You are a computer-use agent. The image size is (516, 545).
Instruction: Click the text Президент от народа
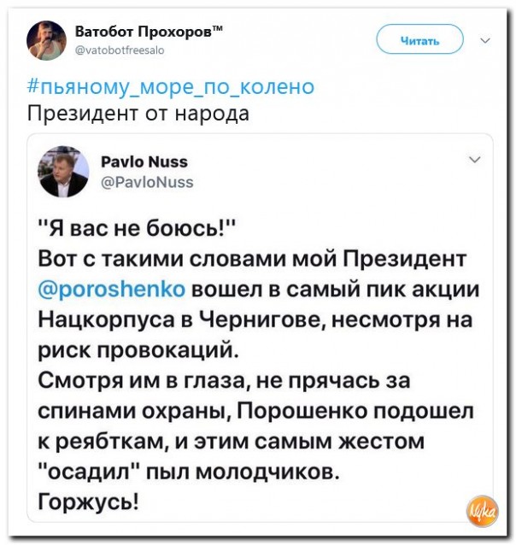coord(138,113)
